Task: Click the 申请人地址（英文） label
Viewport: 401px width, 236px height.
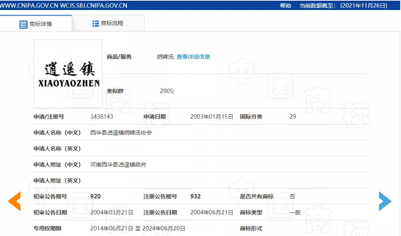Action: (57, 180)
